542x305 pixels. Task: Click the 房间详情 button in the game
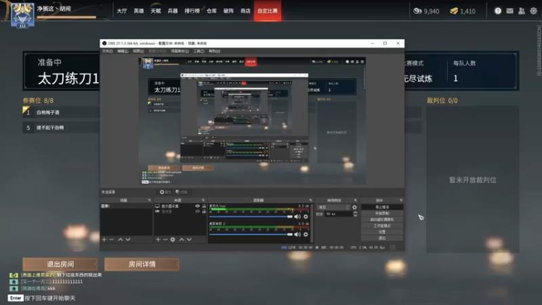point(142,264)
